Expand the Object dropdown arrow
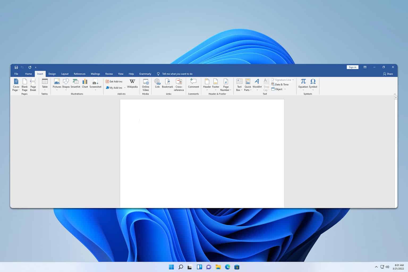The width and height of the screenshot is (408, 272). click(285, 89)
